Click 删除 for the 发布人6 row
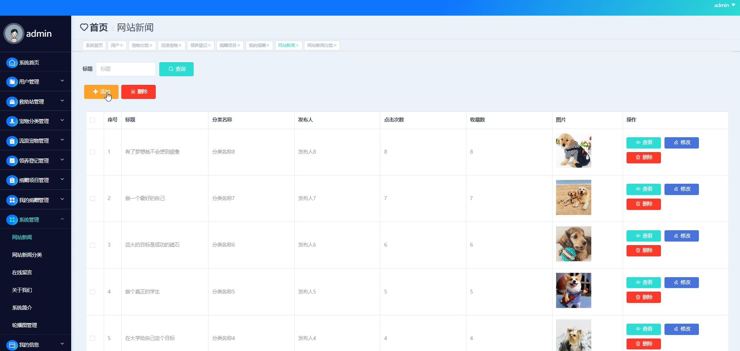This screenshot has width=740, height=351. [x=644, y=251]
